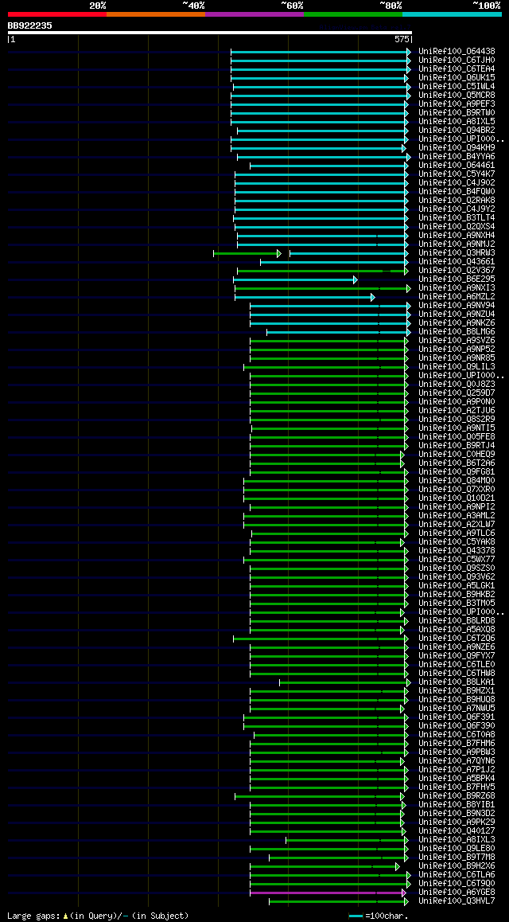The height and width of the screenshot is (922, 509).
Task: Click the orange ~40% identity legend
Action: pos(156,14)
